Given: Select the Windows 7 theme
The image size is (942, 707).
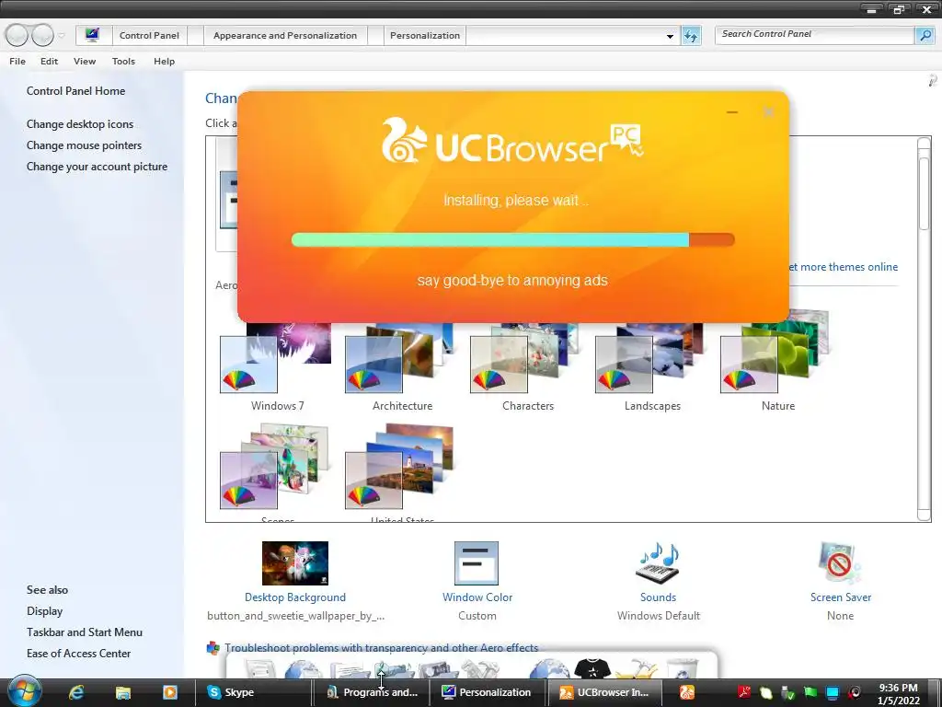Looking at the screenshot, I should (x=277, y=366).
